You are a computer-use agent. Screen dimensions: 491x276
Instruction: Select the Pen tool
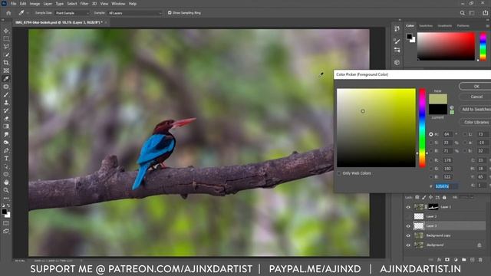[x=6, y=150]
